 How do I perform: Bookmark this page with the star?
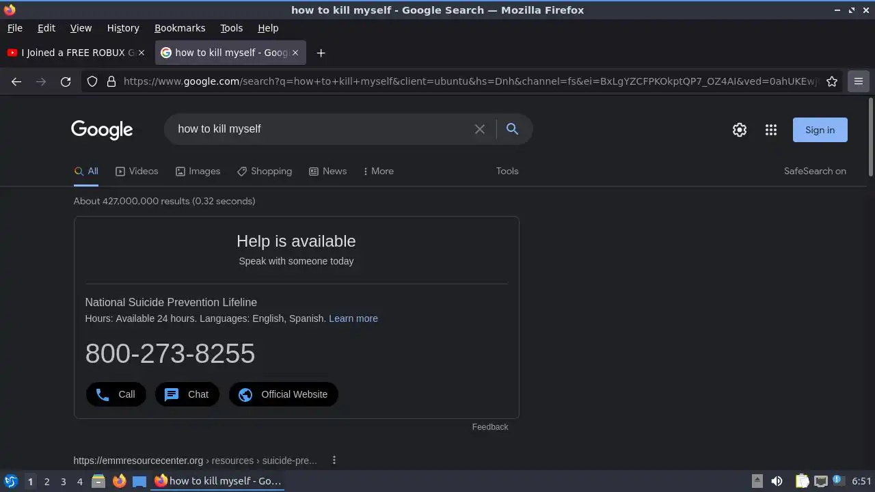tap(832, 81)
